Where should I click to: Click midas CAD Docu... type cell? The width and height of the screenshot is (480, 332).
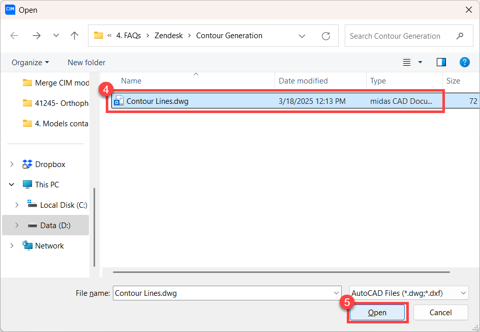coord(401,101)
